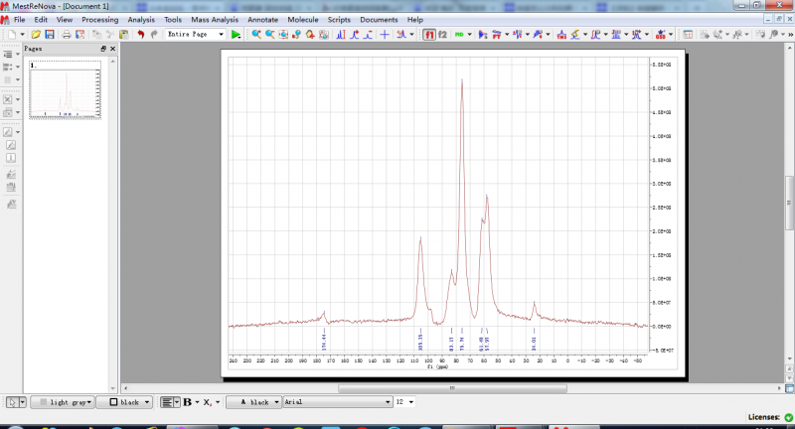The width and height of the screenshot is (795, 429).
Task: Open the Entire Page zoom dropdown
Action: (221, 35)
